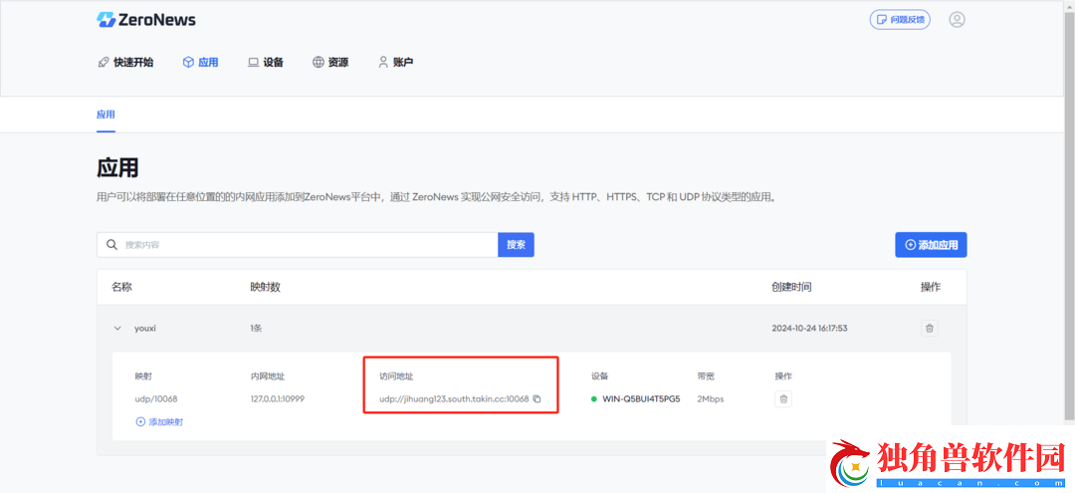Open the 资源 menu

tap(330, 63)
